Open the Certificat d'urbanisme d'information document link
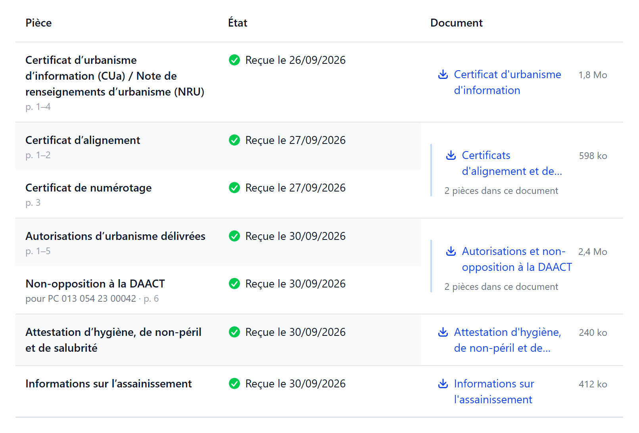 coord(507,82)
